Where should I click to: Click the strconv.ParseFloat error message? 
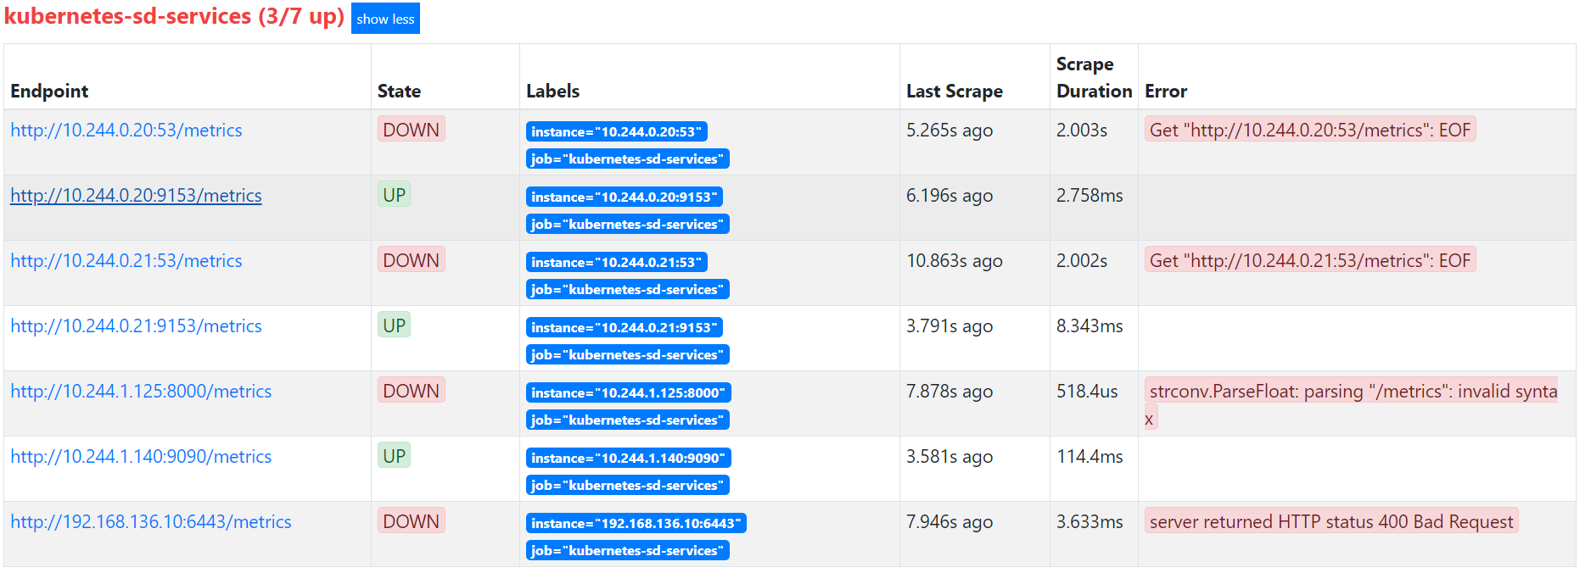(1352, 392)
